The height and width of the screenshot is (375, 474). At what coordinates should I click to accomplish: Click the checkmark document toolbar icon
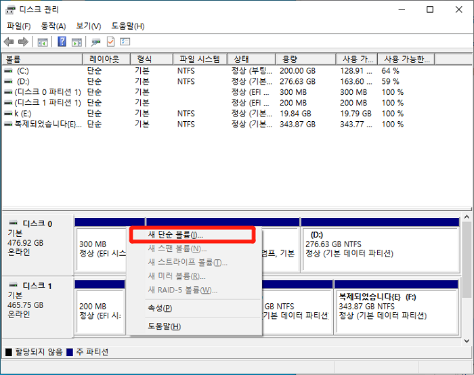110,42
